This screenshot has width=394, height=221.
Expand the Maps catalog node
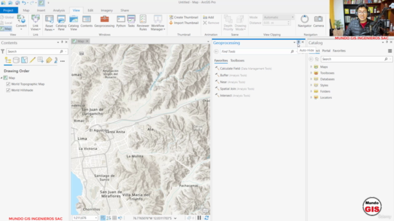pyautogui.click(x=311, y=67)
